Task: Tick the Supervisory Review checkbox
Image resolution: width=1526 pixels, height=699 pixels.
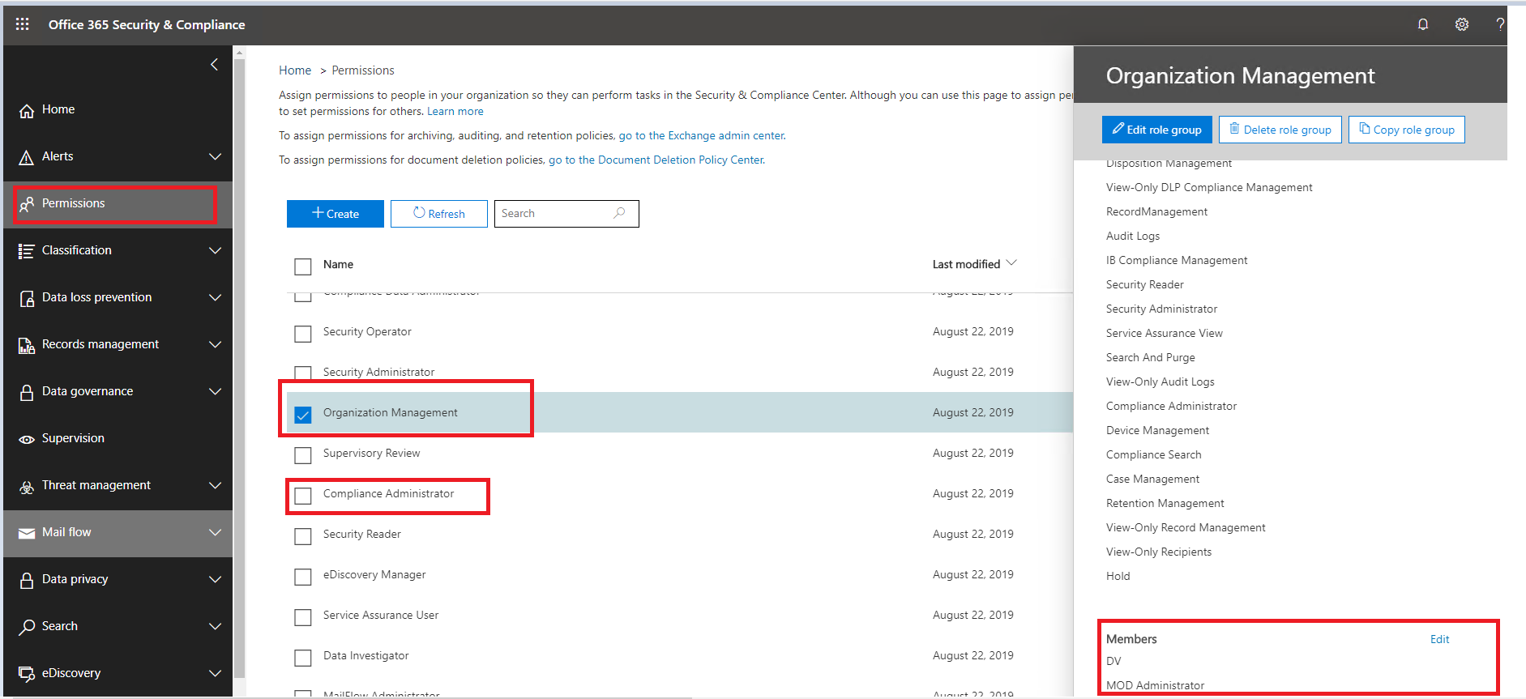Action: (x=303, y=455)
